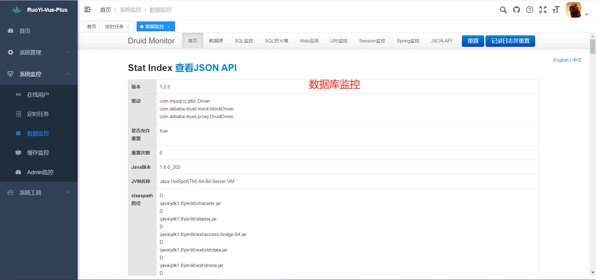Expand the 系统管理 menu chevron
Viewport: 596px width, 280px height.
pyautogui.click(x=68, y=52)
